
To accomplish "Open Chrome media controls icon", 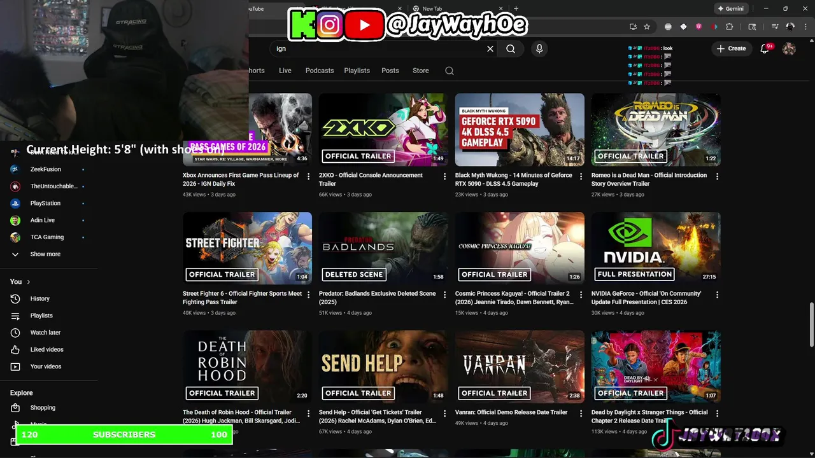I will (775, 27).
